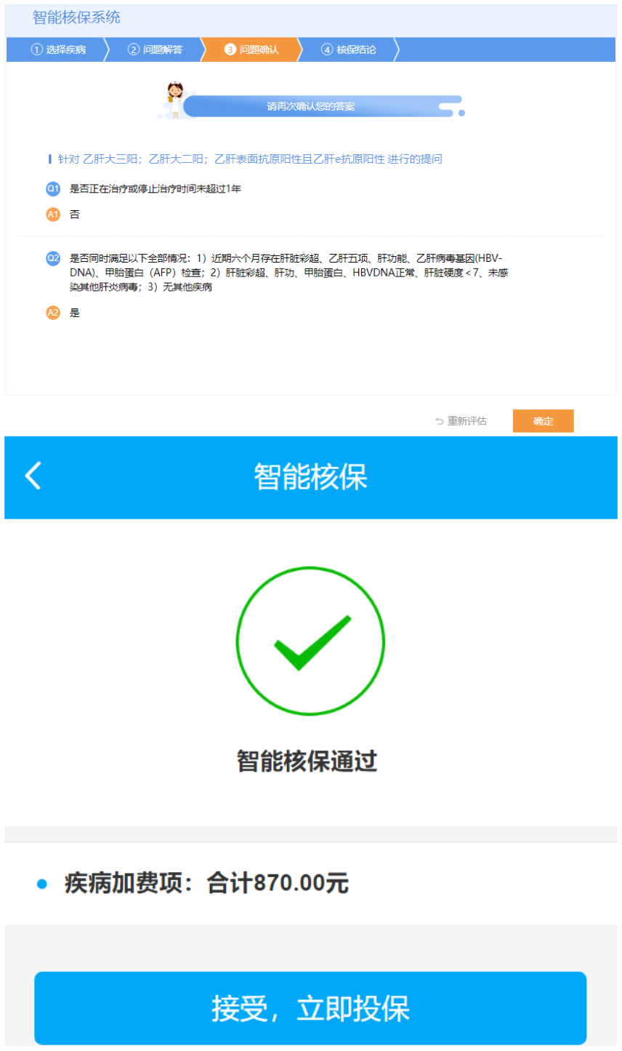Image resolution: width=622 pixels, height=1051 pixels.
Task: Click the orange A2 answer badge
Action: 53,313
